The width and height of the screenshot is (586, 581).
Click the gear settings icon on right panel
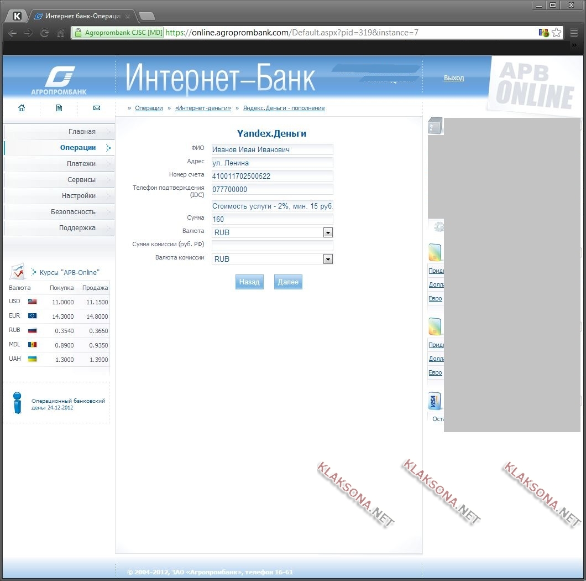point(439,226)
